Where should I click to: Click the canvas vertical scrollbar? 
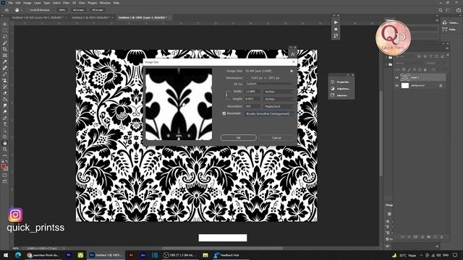click(x=381, y=133)
